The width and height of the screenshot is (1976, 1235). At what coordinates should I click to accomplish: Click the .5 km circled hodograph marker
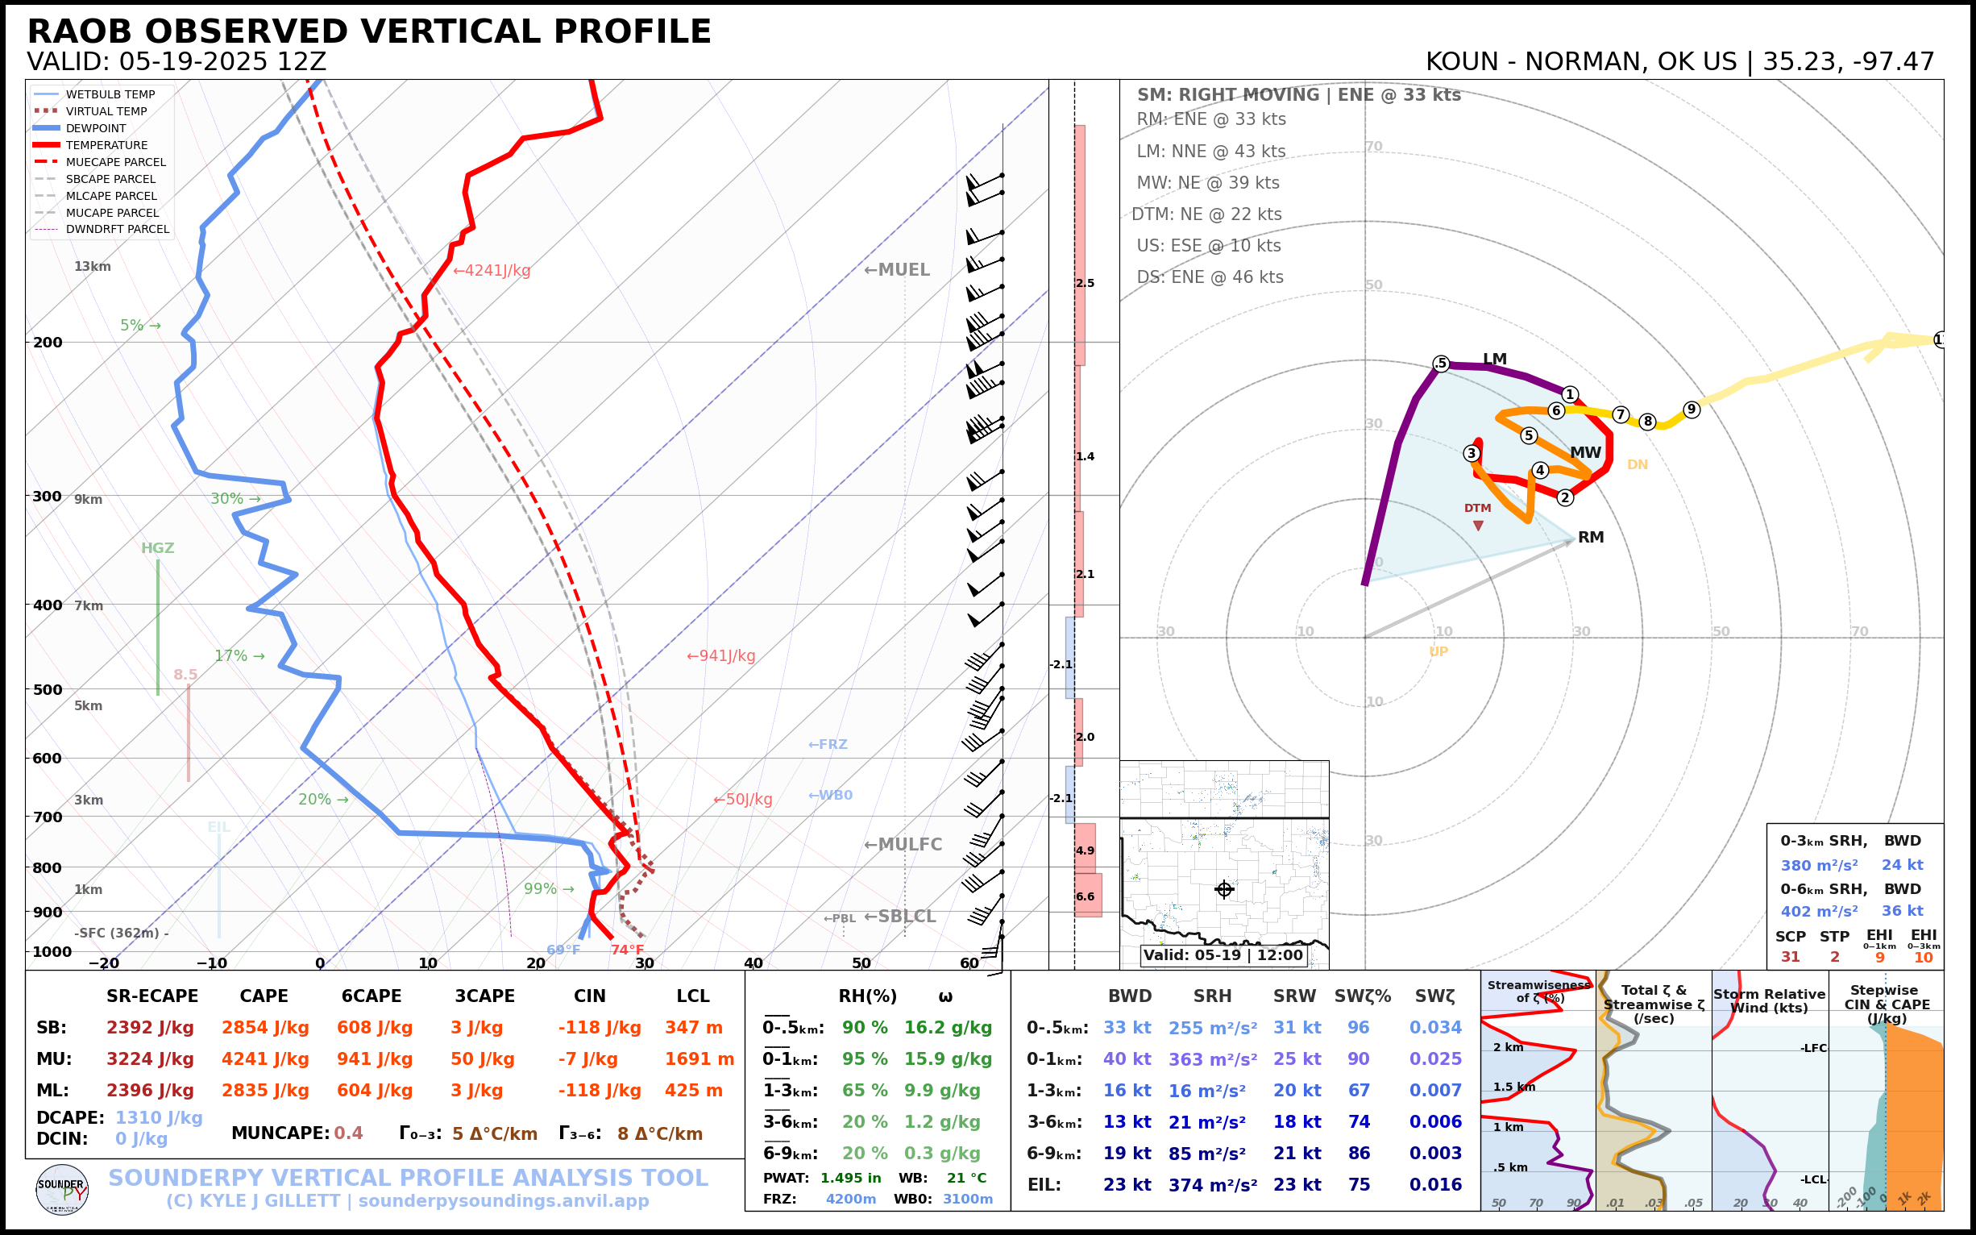pyautogui.click(x=1441, y=364)
